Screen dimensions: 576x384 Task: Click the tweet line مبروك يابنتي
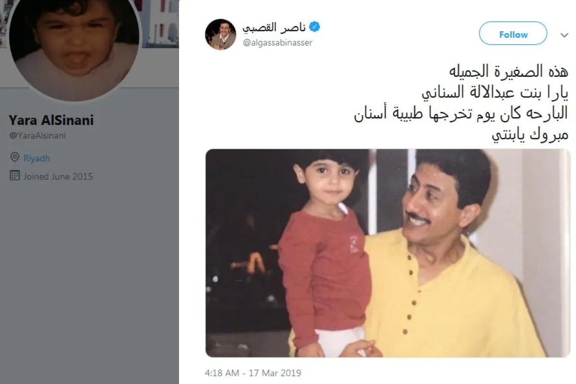(530, 135)
